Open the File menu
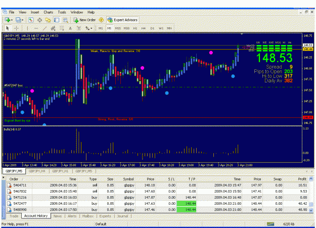 [x=12, y=12]
